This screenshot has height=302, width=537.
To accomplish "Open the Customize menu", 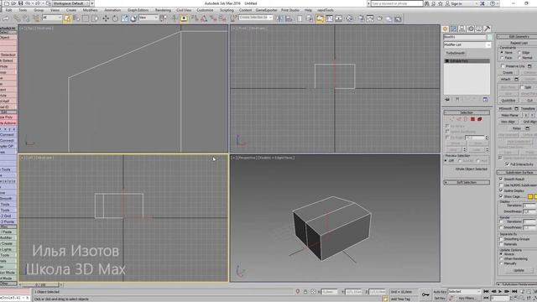I will pos(205,10).
